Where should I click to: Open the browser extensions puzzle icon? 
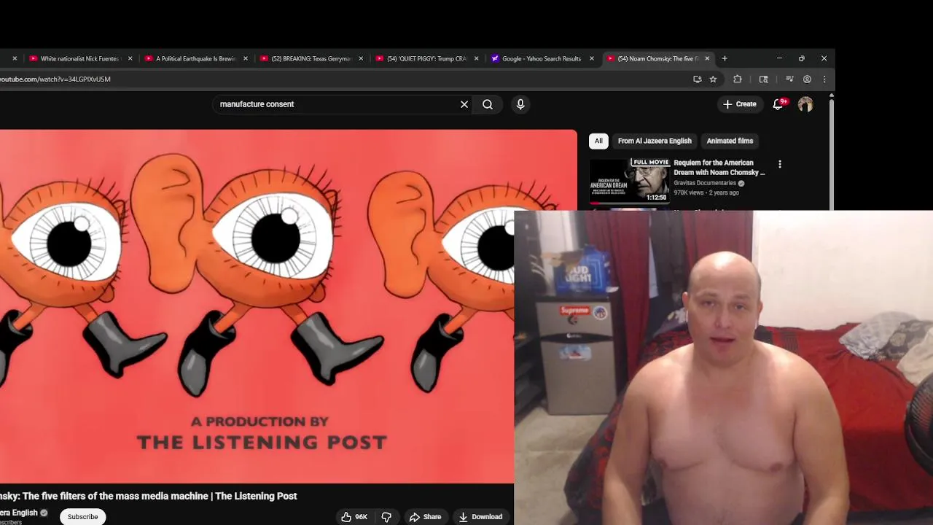(738, 79)
